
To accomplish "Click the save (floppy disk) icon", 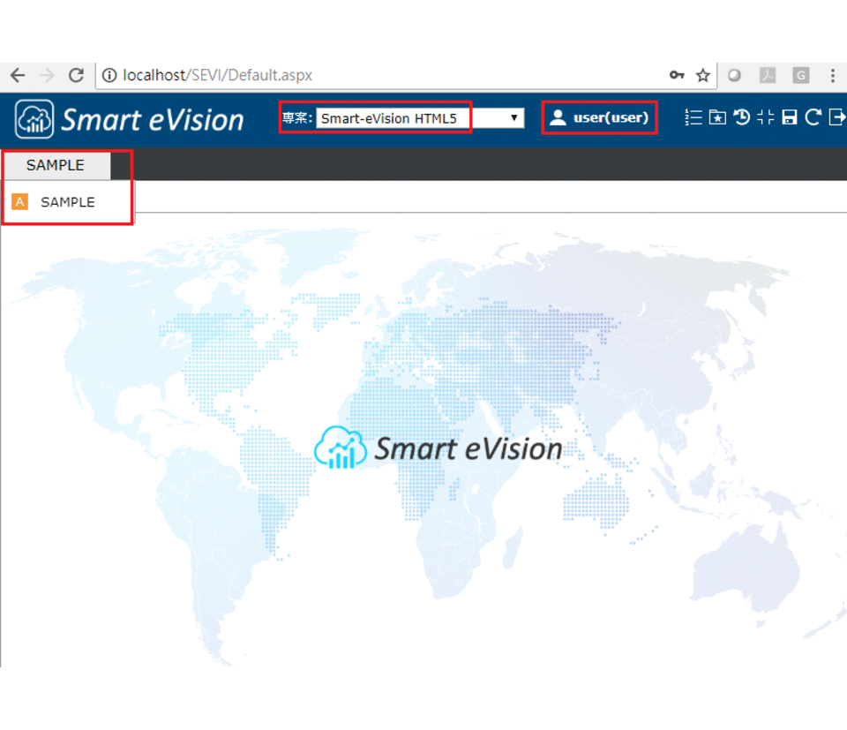I will tap(789, 117).
